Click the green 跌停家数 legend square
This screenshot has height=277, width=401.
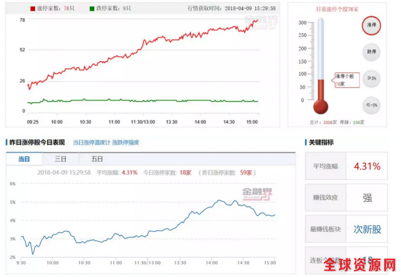click(x=92, y=8)
